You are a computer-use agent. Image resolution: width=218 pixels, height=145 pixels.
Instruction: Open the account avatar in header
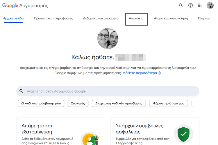[210, 6]
